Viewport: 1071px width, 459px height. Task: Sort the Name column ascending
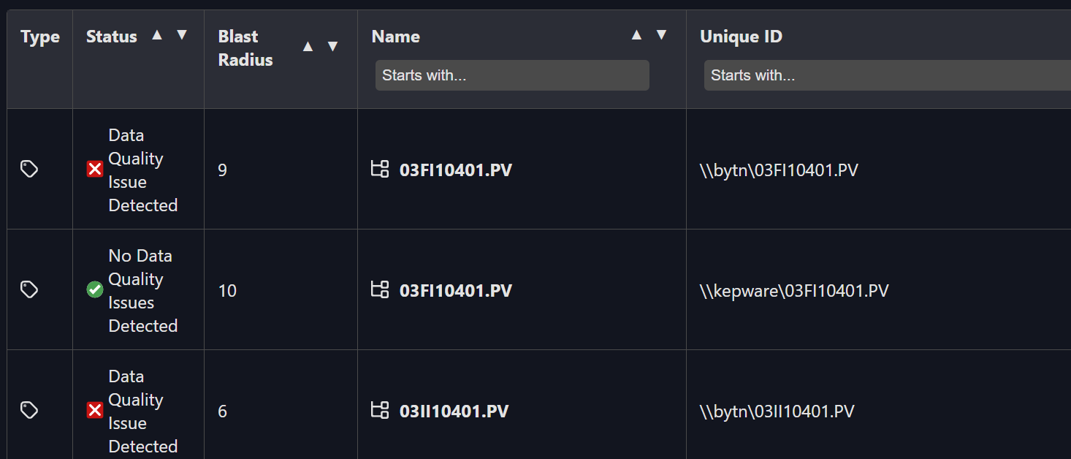click(636, 34)
